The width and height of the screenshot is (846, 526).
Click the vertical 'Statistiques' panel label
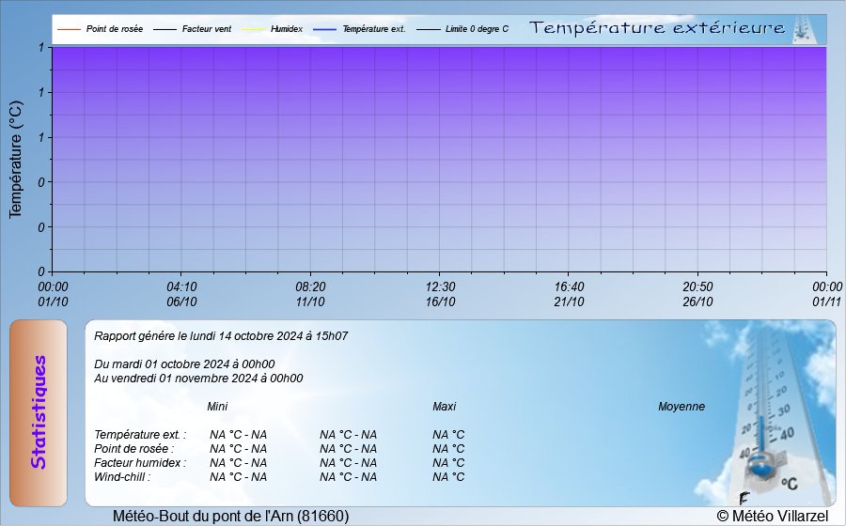click(39, 413)
